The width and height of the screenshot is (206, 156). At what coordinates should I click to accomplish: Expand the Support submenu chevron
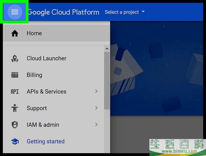(x=96, y=108)
